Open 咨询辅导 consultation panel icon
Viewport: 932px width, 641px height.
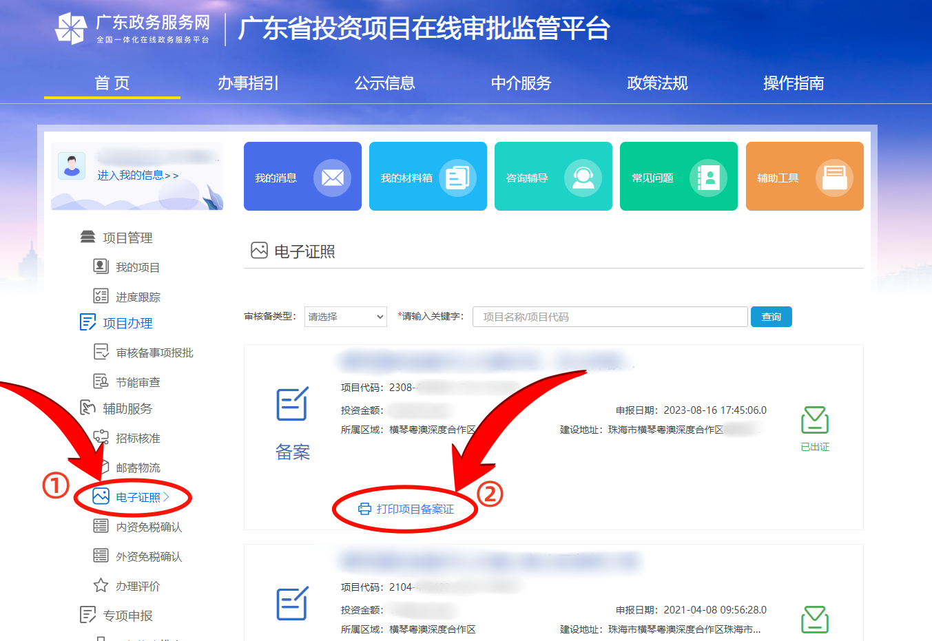click(x=583, y=177)
